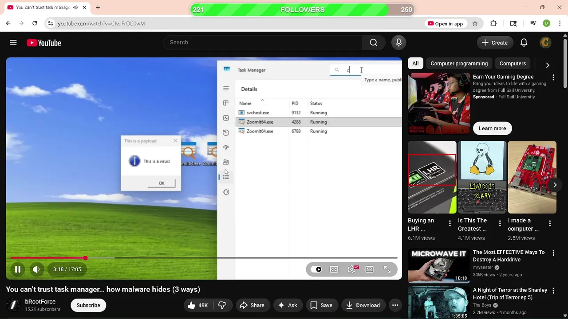Enter full screen mode
Screen dimensions: 568x319
tap(387, 269)
